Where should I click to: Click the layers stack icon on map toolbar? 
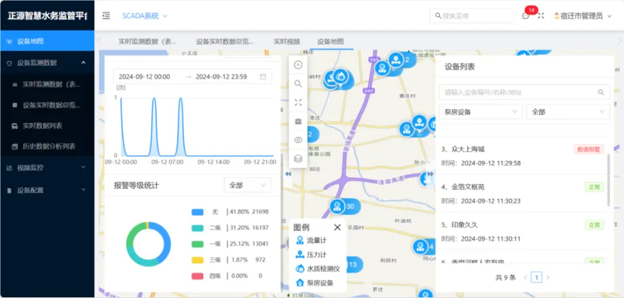coord(298,158)
